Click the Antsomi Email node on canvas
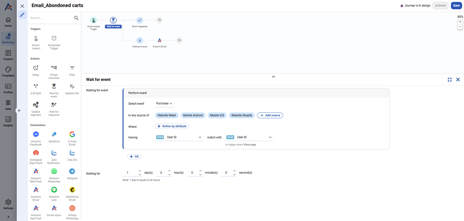 click(x=160, y=41)
